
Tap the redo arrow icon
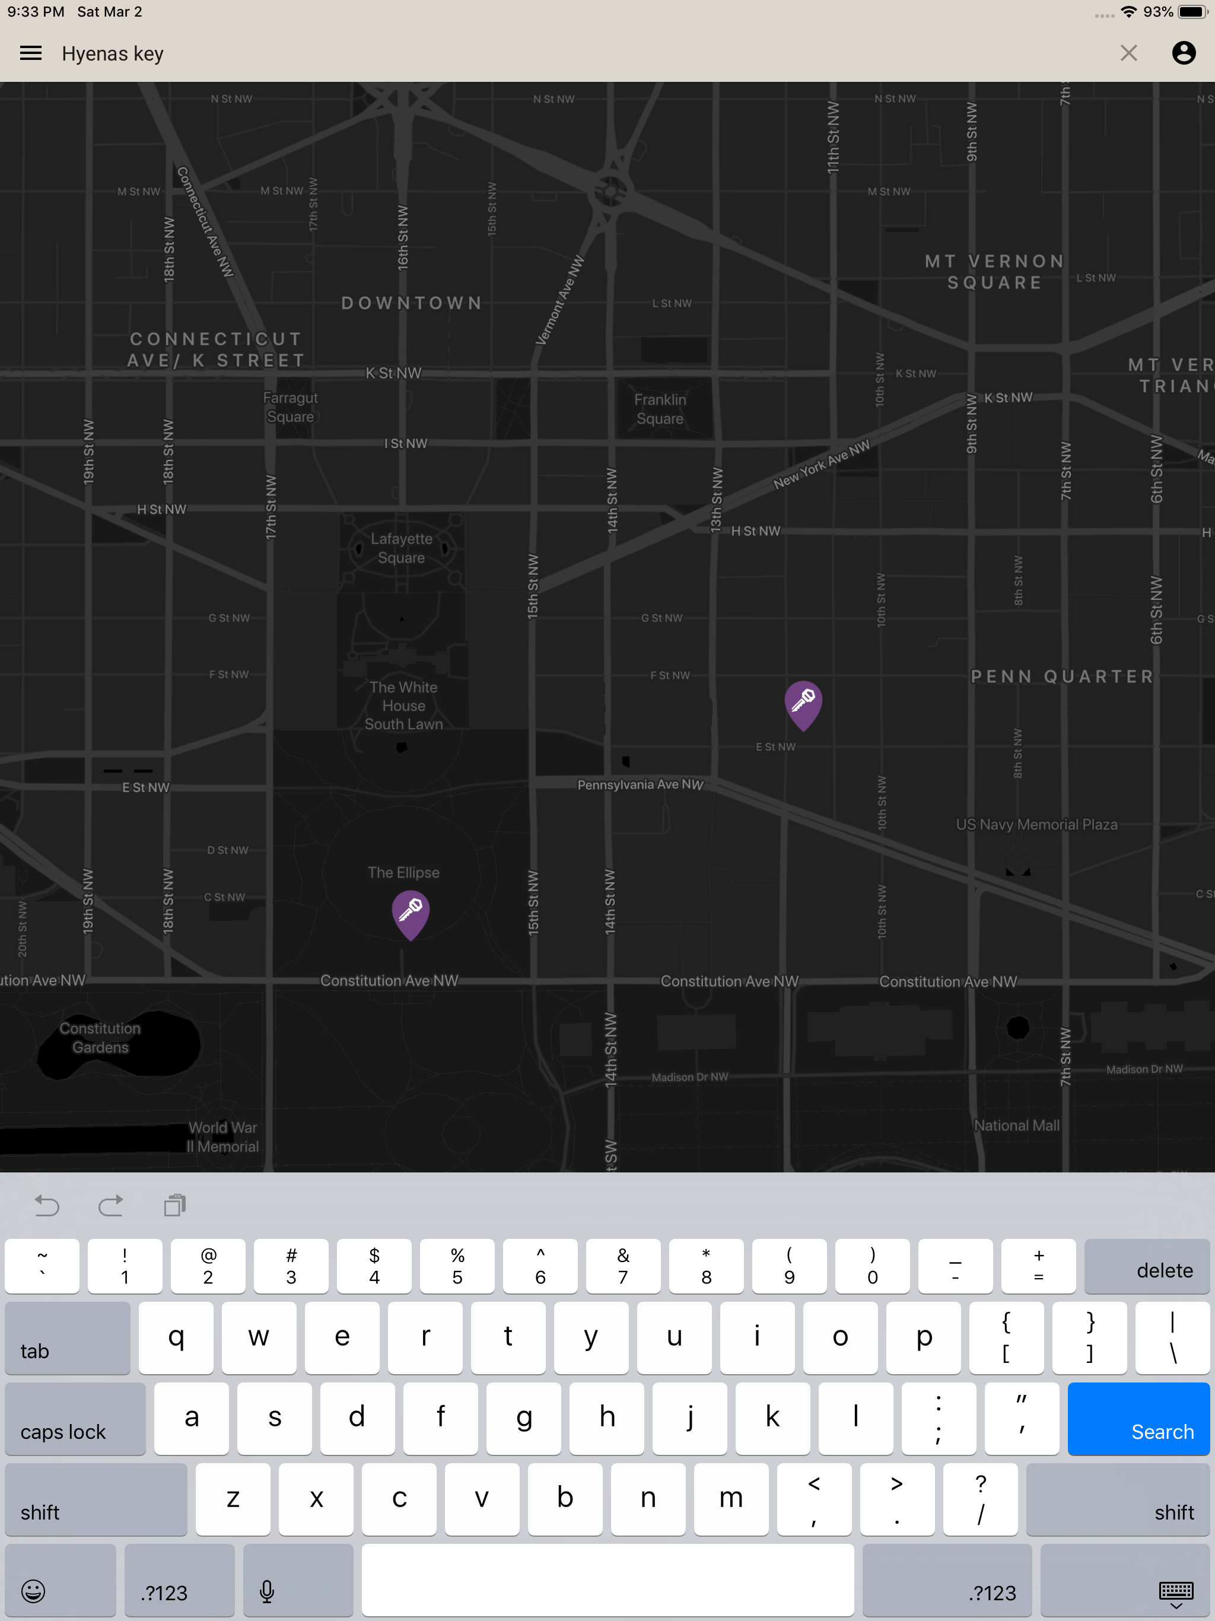point(111,1206)
